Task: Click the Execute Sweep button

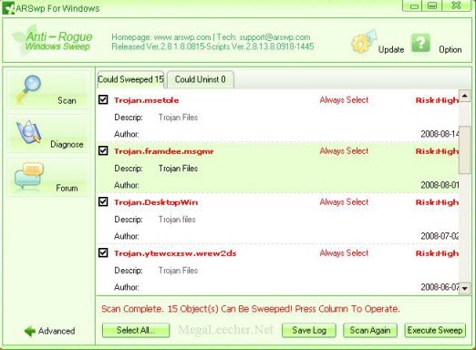Action: pos(435,330)
